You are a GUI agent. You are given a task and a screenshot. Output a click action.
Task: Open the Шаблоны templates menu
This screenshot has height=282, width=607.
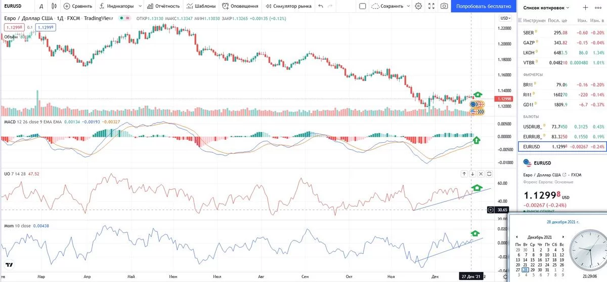[201, 7]
